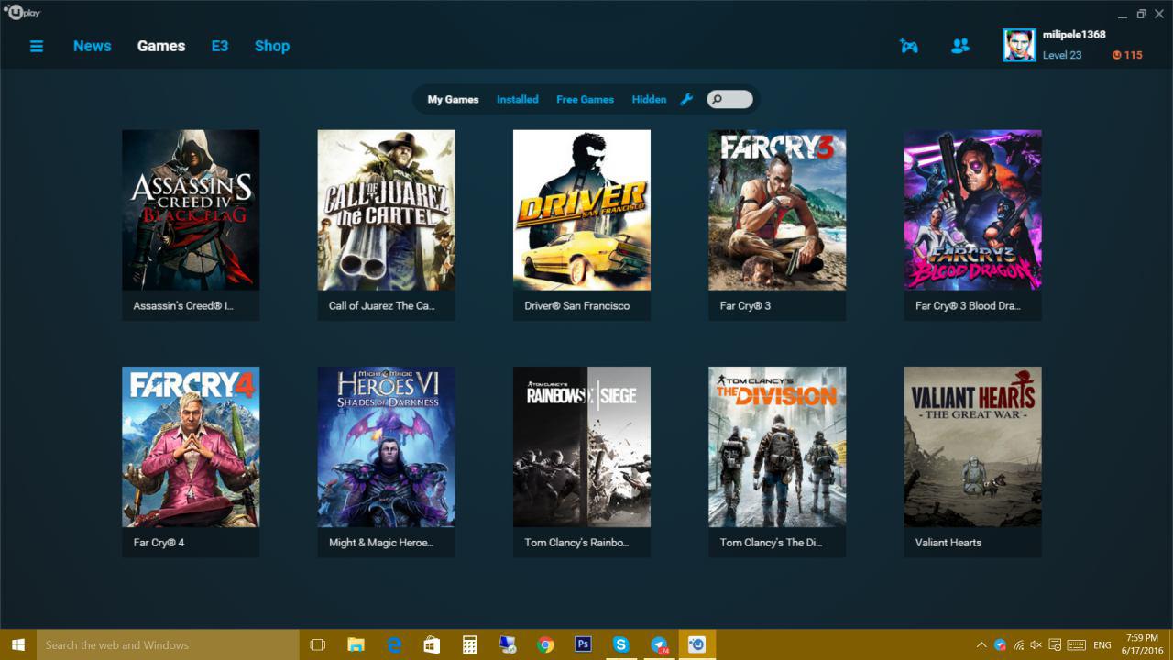The width and height of the screenshot is (1173, 660).
Task: Click the "Far Cry® 3" title label
Action: [x=745, y=306]
